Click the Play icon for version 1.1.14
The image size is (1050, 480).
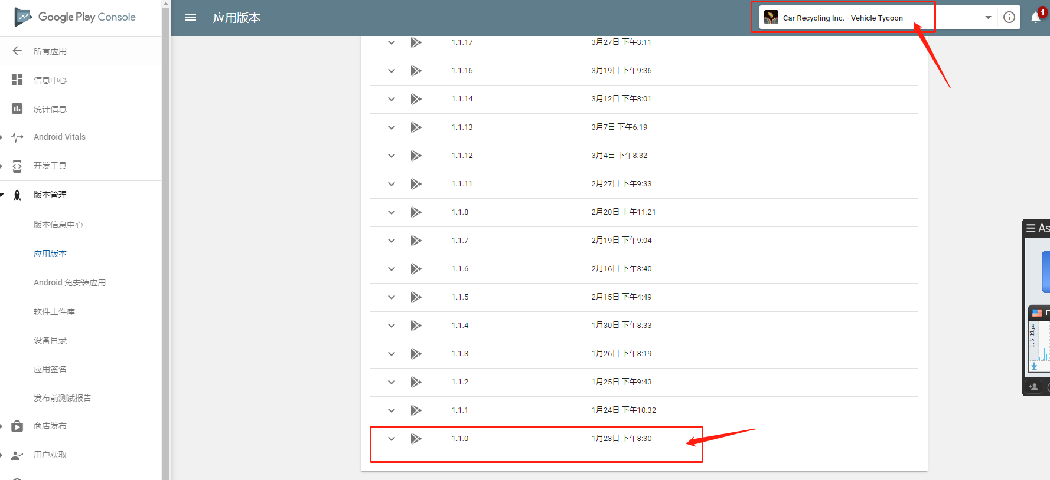click(416, 99)
